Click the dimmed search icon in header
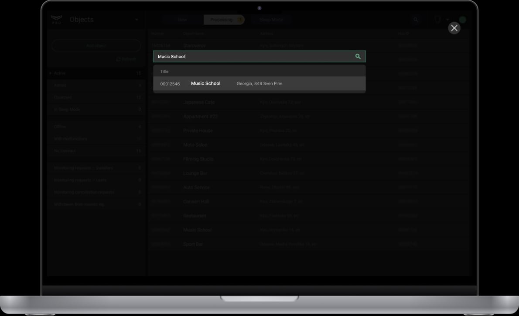This screenshot has width=519, height=316. coord(416,20)
